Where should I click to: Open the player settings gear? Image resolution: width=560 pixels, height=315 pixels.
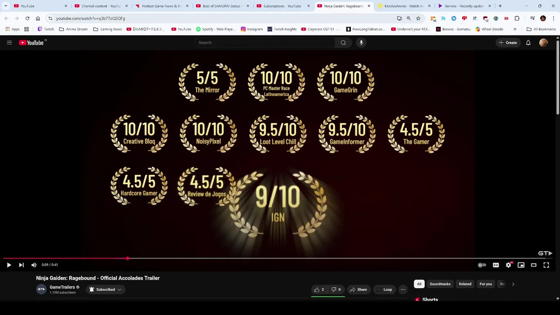coord(508,265)
